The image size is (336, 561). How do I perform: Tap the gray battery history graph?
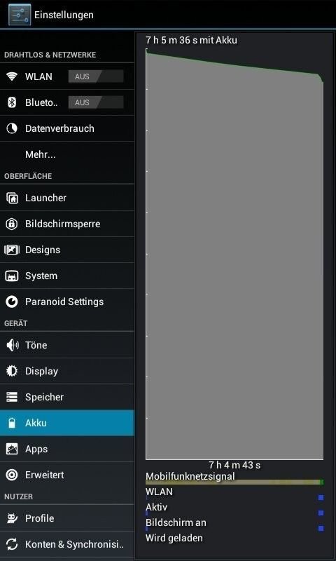pyautogui.click(x=234, y=254)
